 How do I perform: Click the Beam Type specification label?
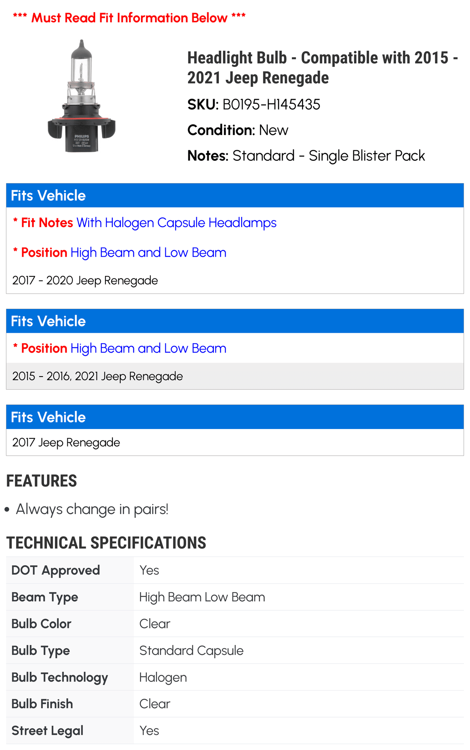pyautogui.click(x=45, y=597)
